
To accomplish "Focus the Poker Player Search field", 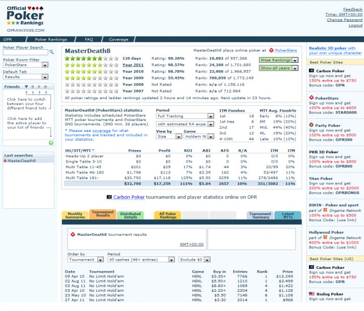I will click(x=25, y=52).
